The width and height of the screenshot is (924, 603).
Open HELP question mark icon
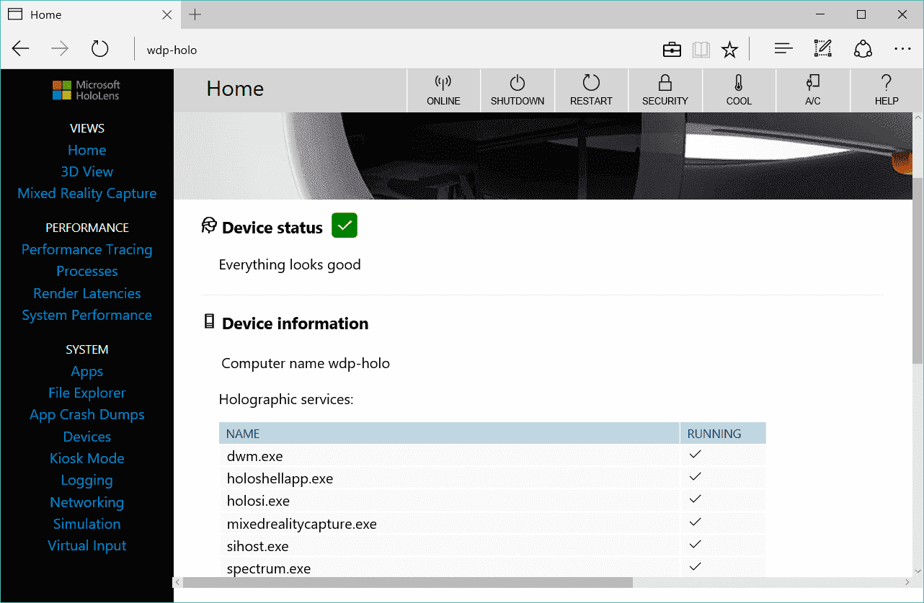tap(887, 82)
